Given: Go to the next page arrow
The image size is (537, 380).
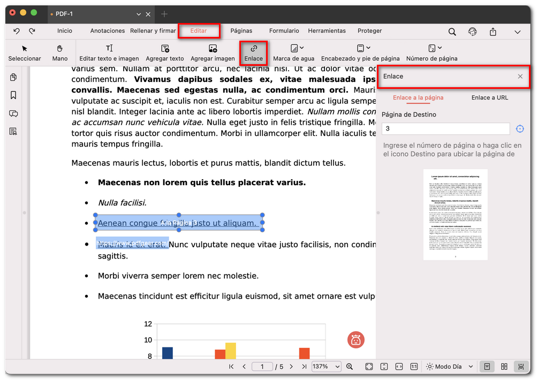Looking at the screenshot, I should [291, 367].
